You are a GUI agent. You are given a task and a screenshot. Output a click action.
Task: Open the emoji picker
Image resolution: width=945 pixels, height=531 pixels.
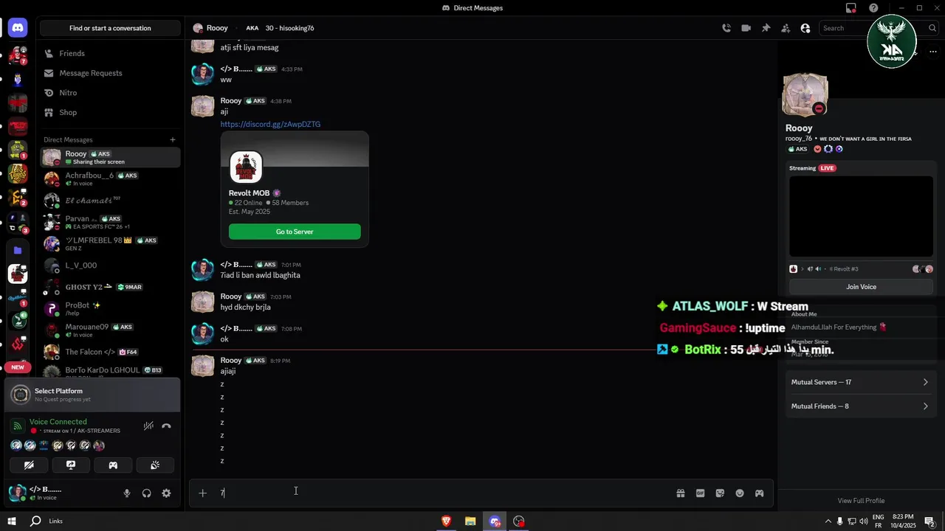(x=740, y=493)
